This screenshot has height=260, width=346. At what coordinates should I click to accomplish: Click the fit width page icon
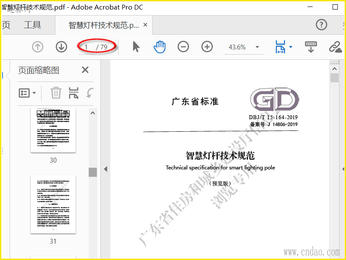[280, 47]
